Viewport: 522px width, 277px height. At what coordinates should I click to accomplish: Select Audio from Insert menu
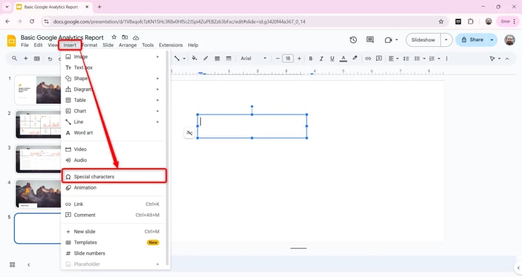[114, 160]
